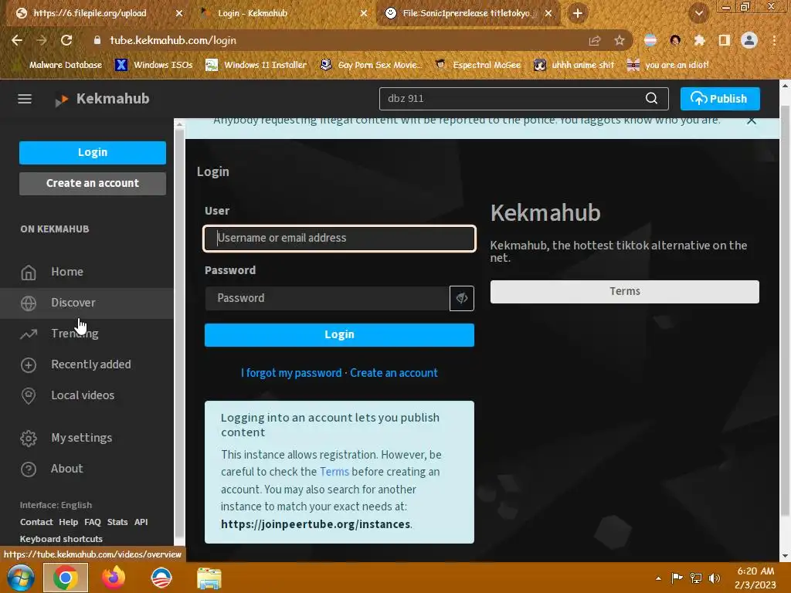Image resolution: width=791 pixels, height=593 pixels.
Task: Click the search magnifier icon
Action: pyautogui.click(x=651, y=98)
